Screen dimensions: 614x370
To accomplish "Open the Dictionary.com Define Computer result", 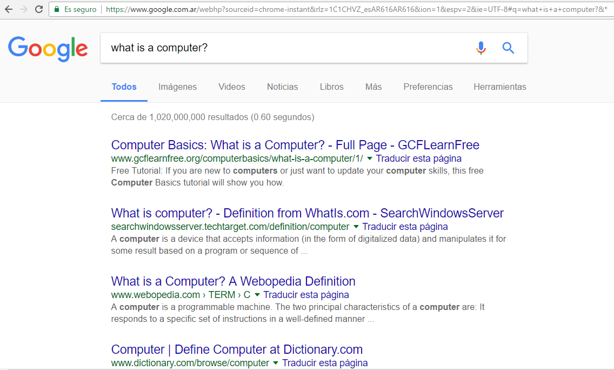I will point(237,349).
